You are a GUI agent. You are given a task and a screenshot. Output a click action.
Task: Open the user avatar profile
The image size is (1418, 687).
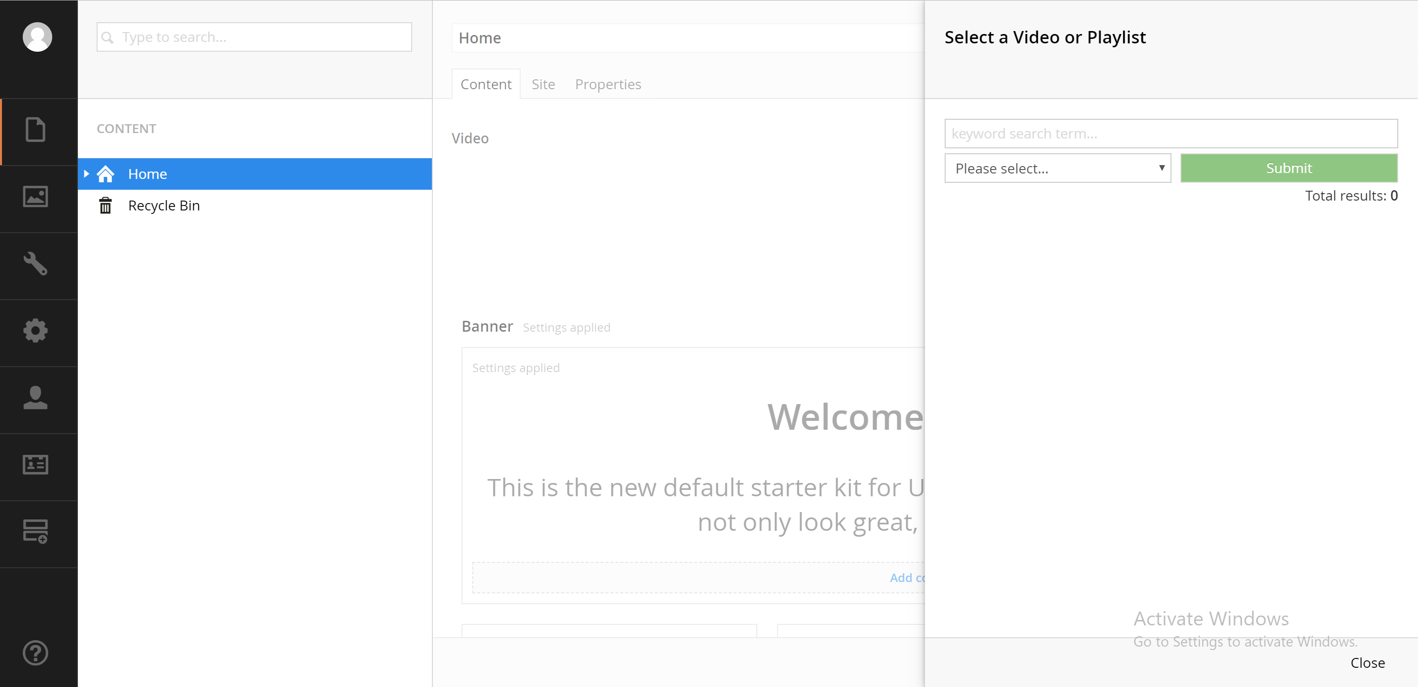[37, 37]
